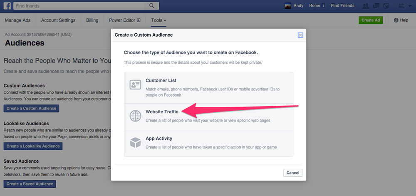This screenshot has height=196, width=416.
Task: Click the green Create Ad button
Action: click(x=370, y=20)
